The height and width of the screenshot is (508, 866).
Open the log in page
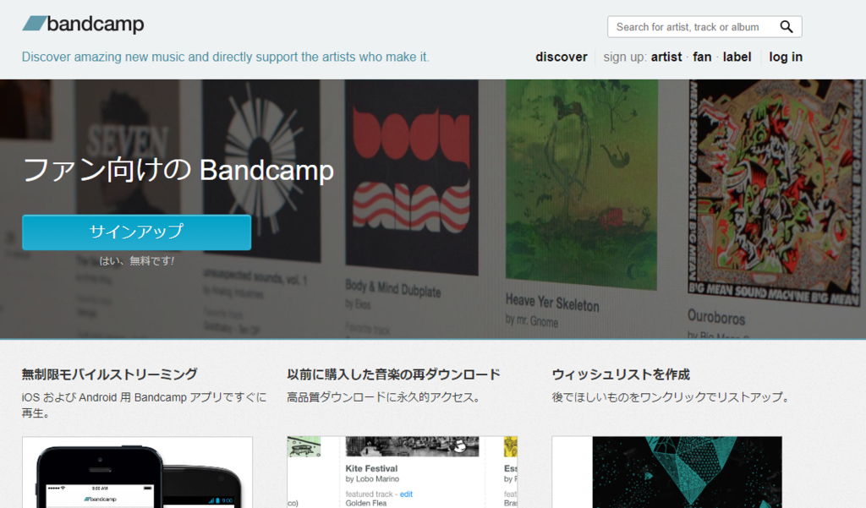point(786,57)
